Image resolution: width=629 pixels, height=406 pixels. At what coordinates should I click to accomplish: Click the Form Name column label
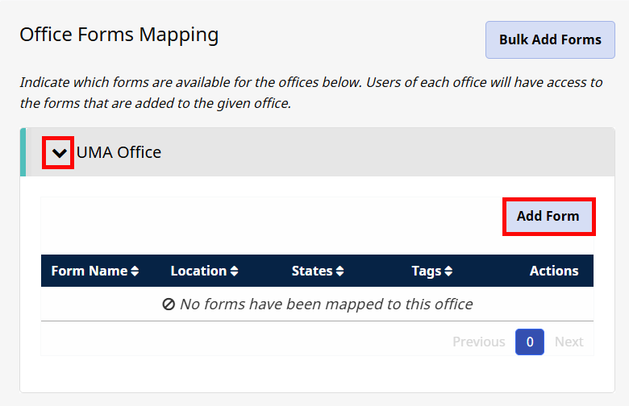(x=89, y=271)
